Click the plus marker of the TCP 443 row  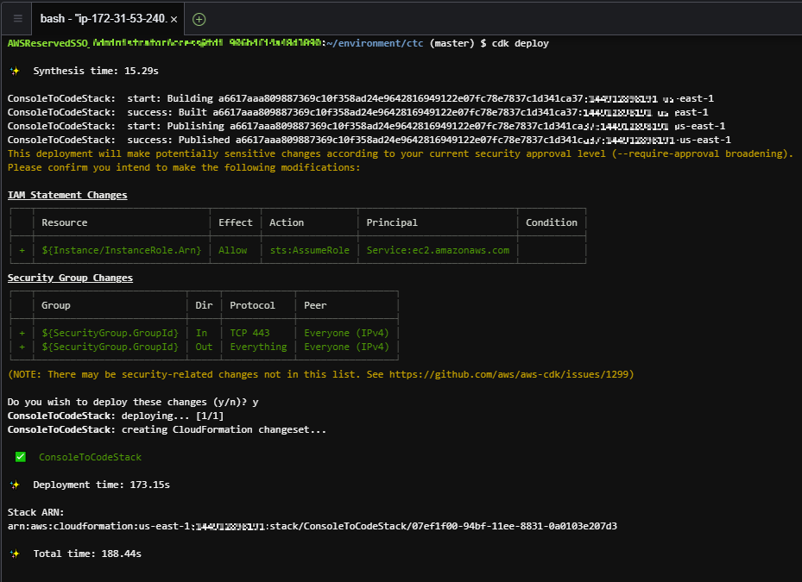point(22,333)
